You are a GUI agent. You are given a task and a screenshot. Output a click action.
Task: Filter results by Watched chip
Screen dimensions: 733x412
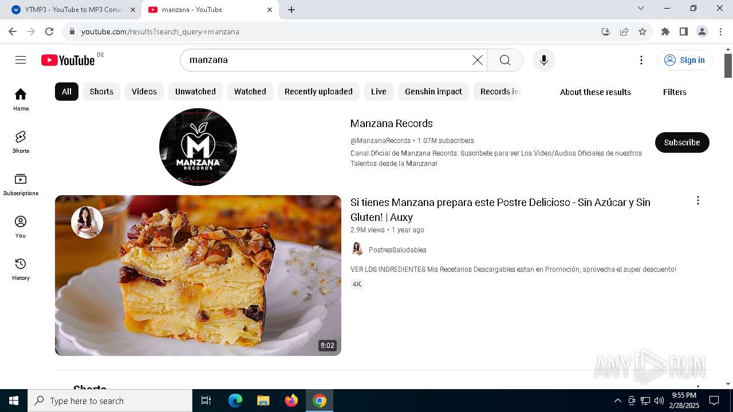[x=250, y=92]
